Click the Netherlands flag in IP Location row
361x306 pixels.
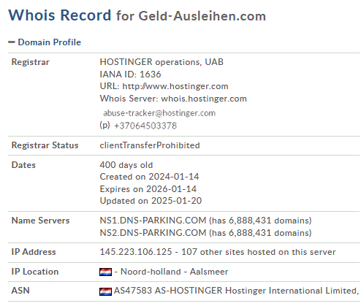pos(105,272)
